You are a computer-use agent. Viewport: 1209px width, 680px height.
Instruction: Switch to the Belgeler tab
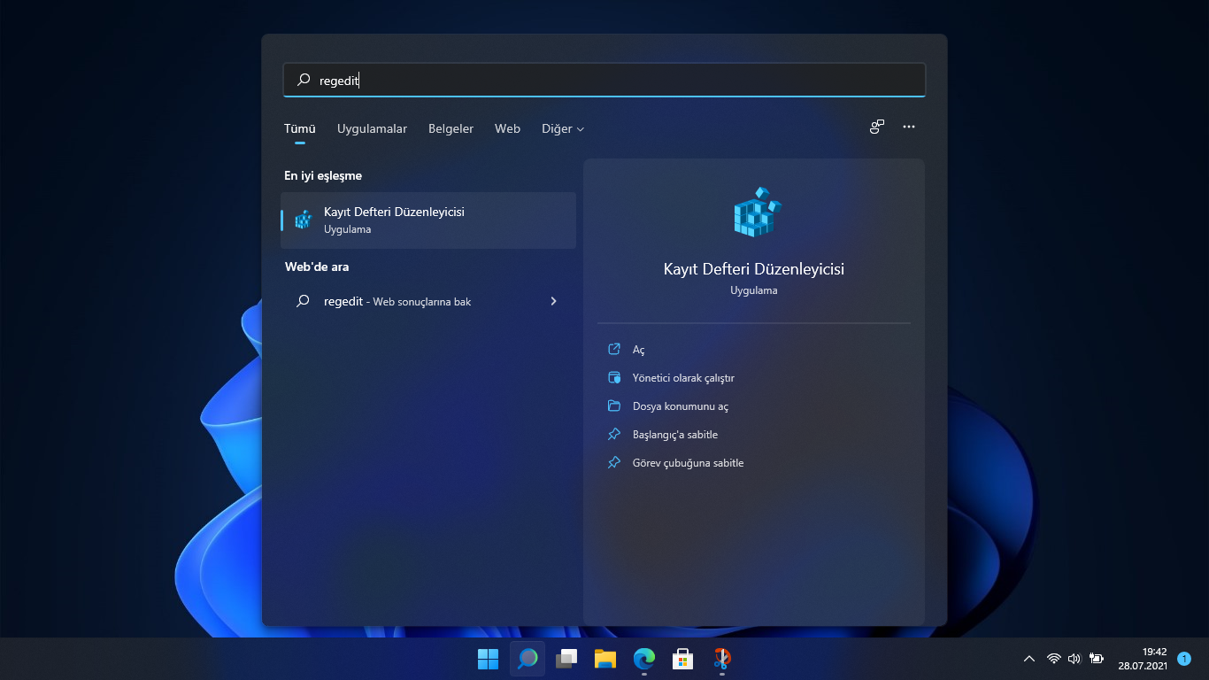coord(450,128)
